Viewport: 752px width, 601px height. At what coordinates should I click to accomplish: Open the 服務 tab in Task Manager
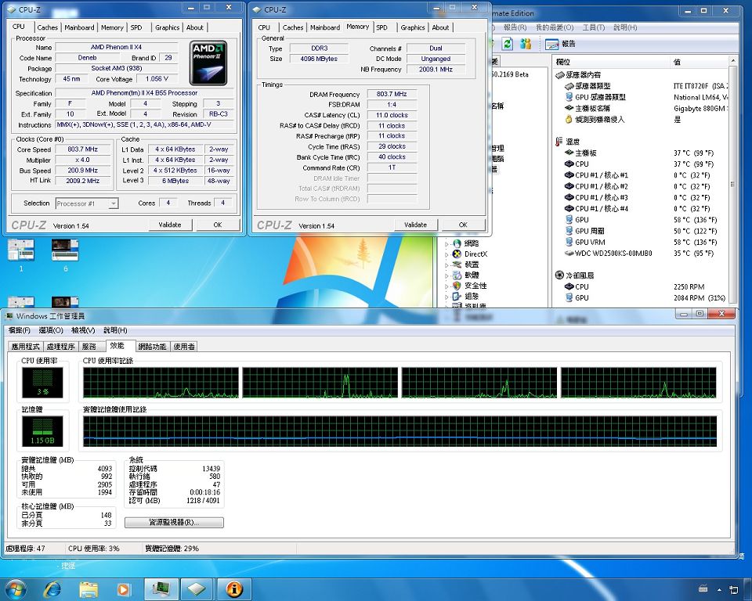pyautogui.click(x=89, y=347)
